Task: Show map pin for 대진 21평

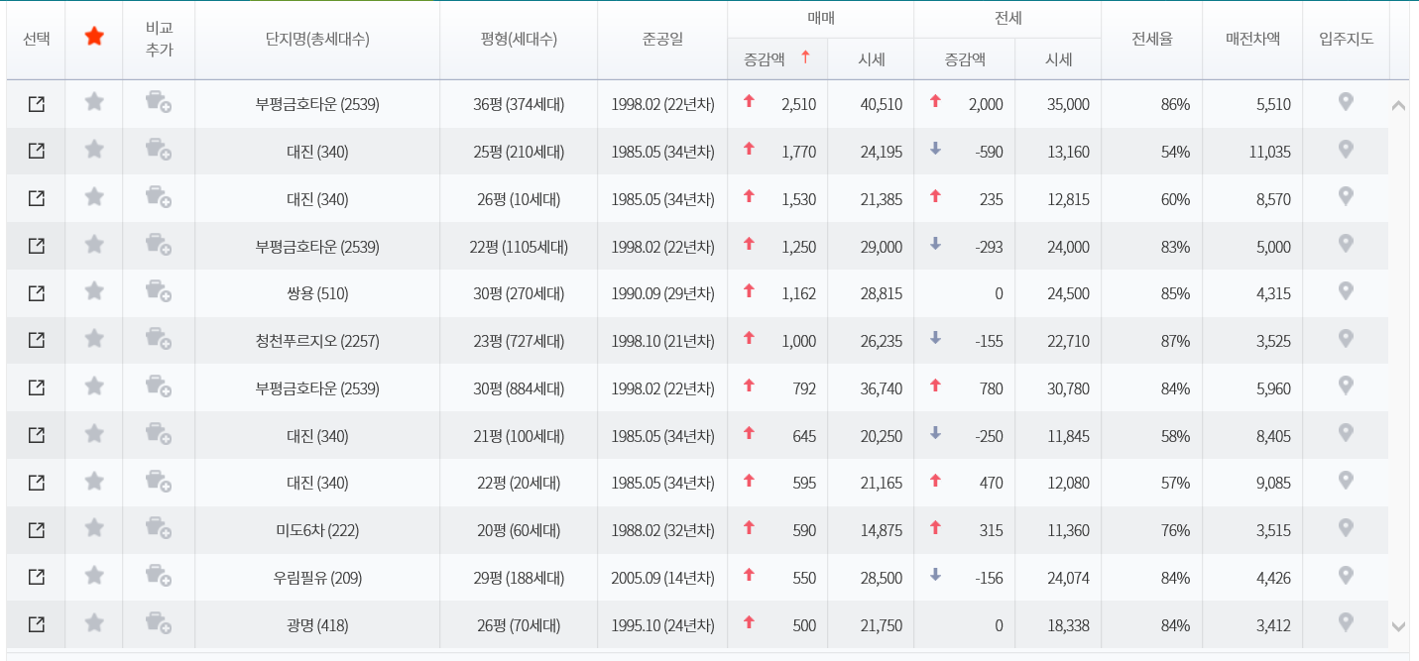Action: click(1346, 432)
